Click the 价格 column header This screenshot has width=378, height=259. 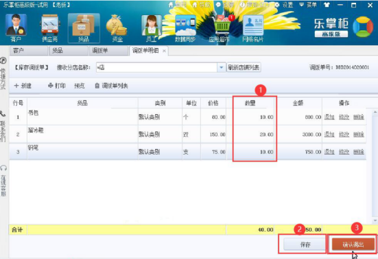click(213, 103)
